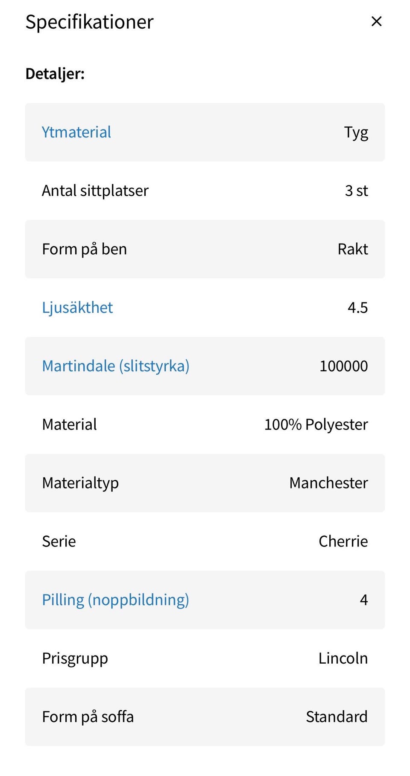Click the Tyg surface material value
This screenshot has width=410, height=776.
[356, 133]
